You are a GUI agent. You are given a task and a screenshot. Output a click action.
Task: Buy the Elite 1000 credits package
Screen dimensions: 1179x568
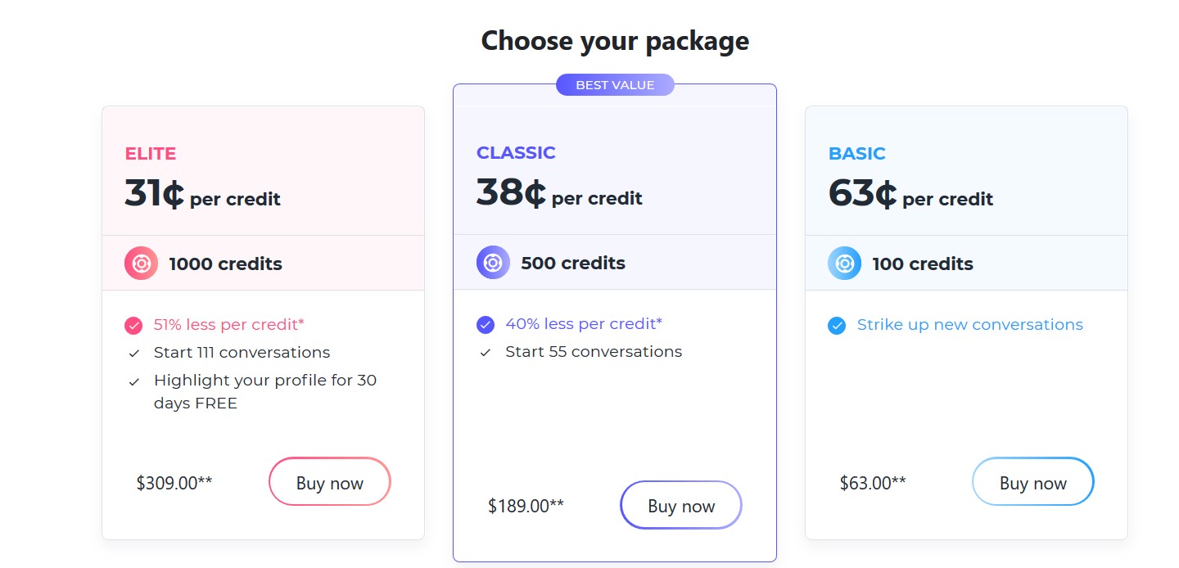pos(329,482)
